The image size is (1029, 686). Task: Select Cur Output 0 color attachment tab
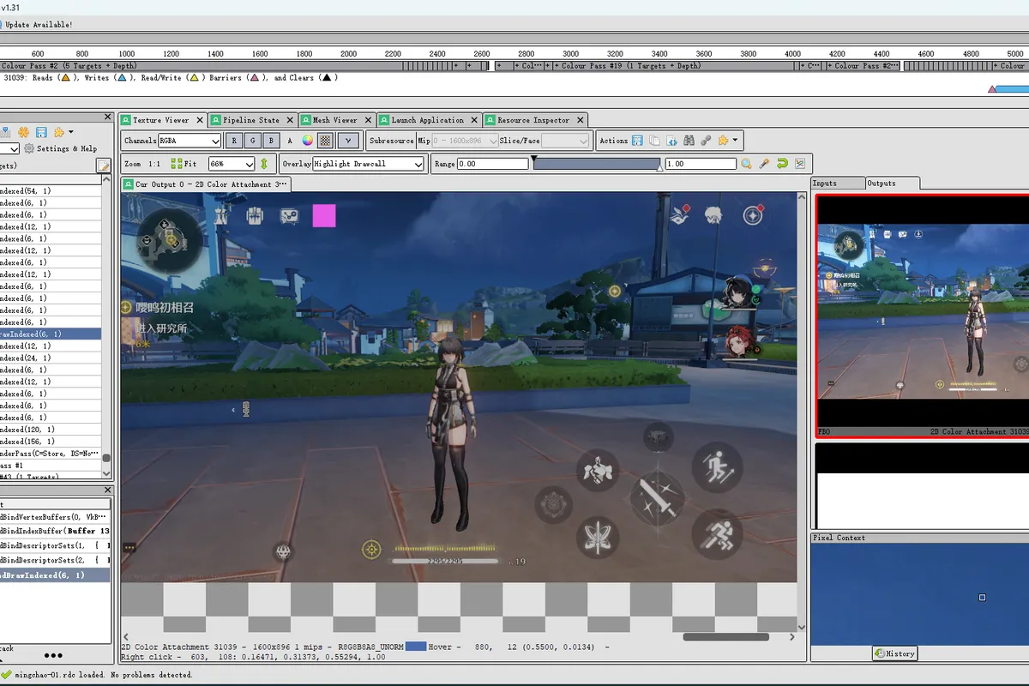click(x=206, y=184)
